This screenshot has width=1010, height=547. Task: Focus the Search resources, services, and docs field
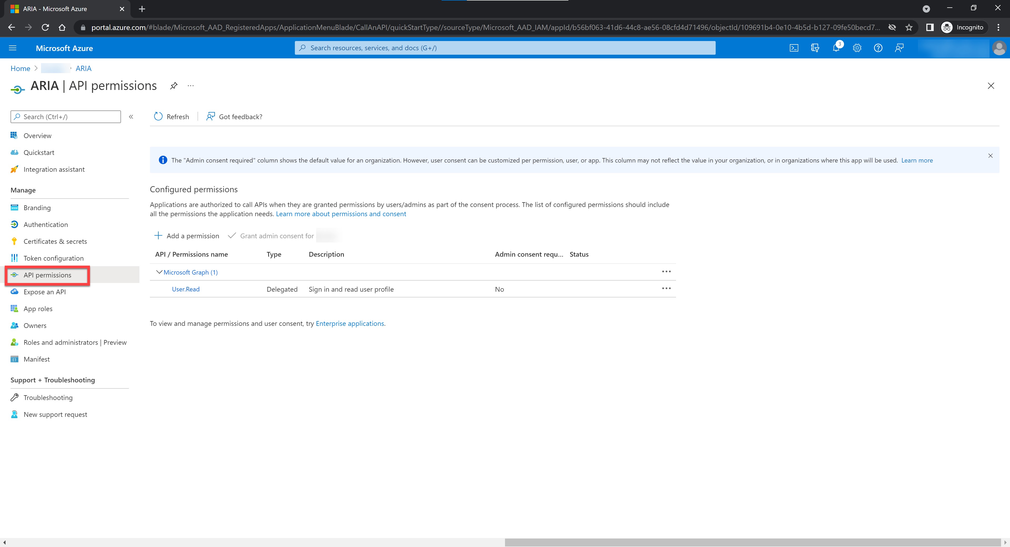click(505, 48)
